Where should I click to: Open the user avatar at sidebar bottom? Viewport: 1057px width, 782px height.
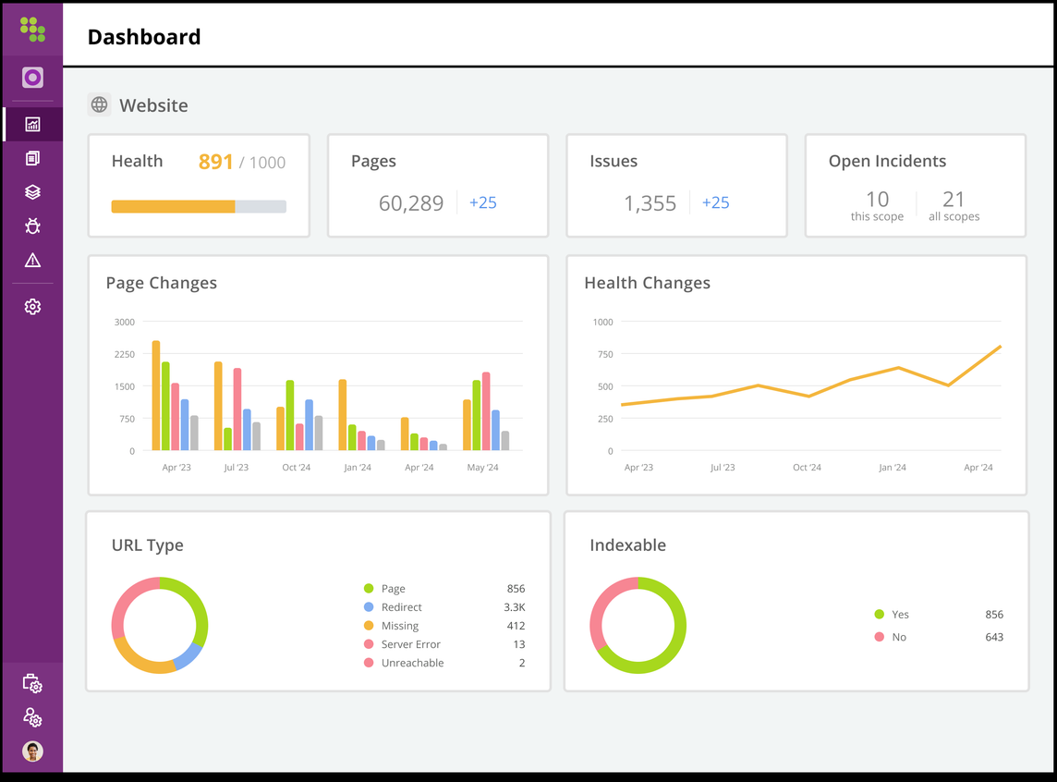31,751
